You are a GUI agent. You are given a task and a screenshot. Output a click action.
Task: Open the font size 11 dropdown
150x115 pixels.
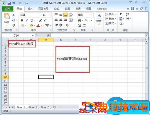(x=50, y=15)
